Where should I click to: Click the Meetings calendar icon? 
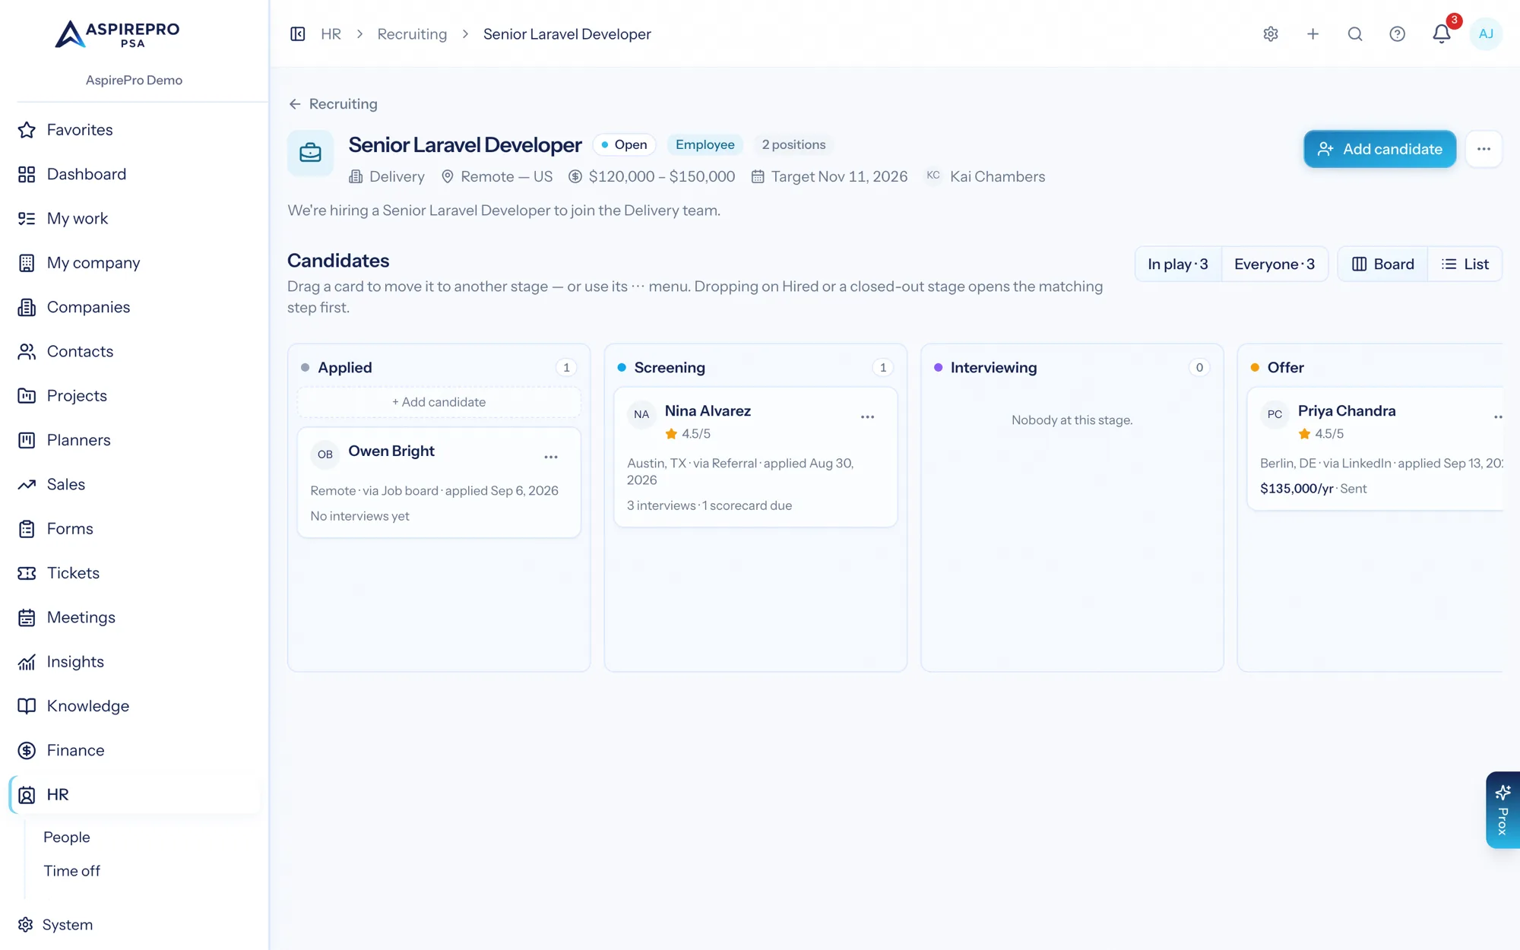coord(27,617)
